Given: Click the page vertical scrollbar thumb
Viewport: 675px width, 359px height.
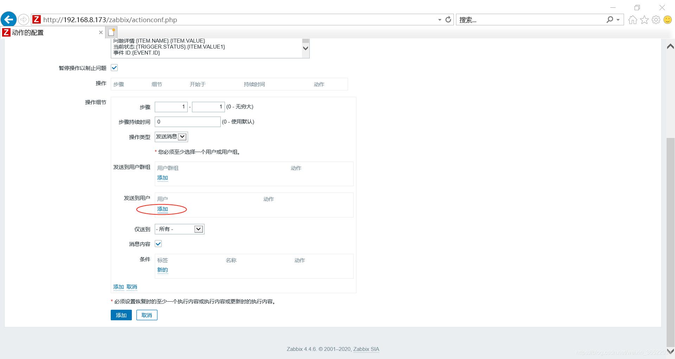Looking at the screenshot, I should (670, 242).
